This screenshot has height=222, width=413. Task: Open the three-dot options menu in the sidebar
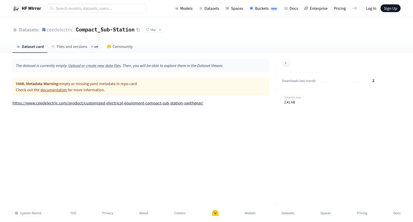click(286, 63)
